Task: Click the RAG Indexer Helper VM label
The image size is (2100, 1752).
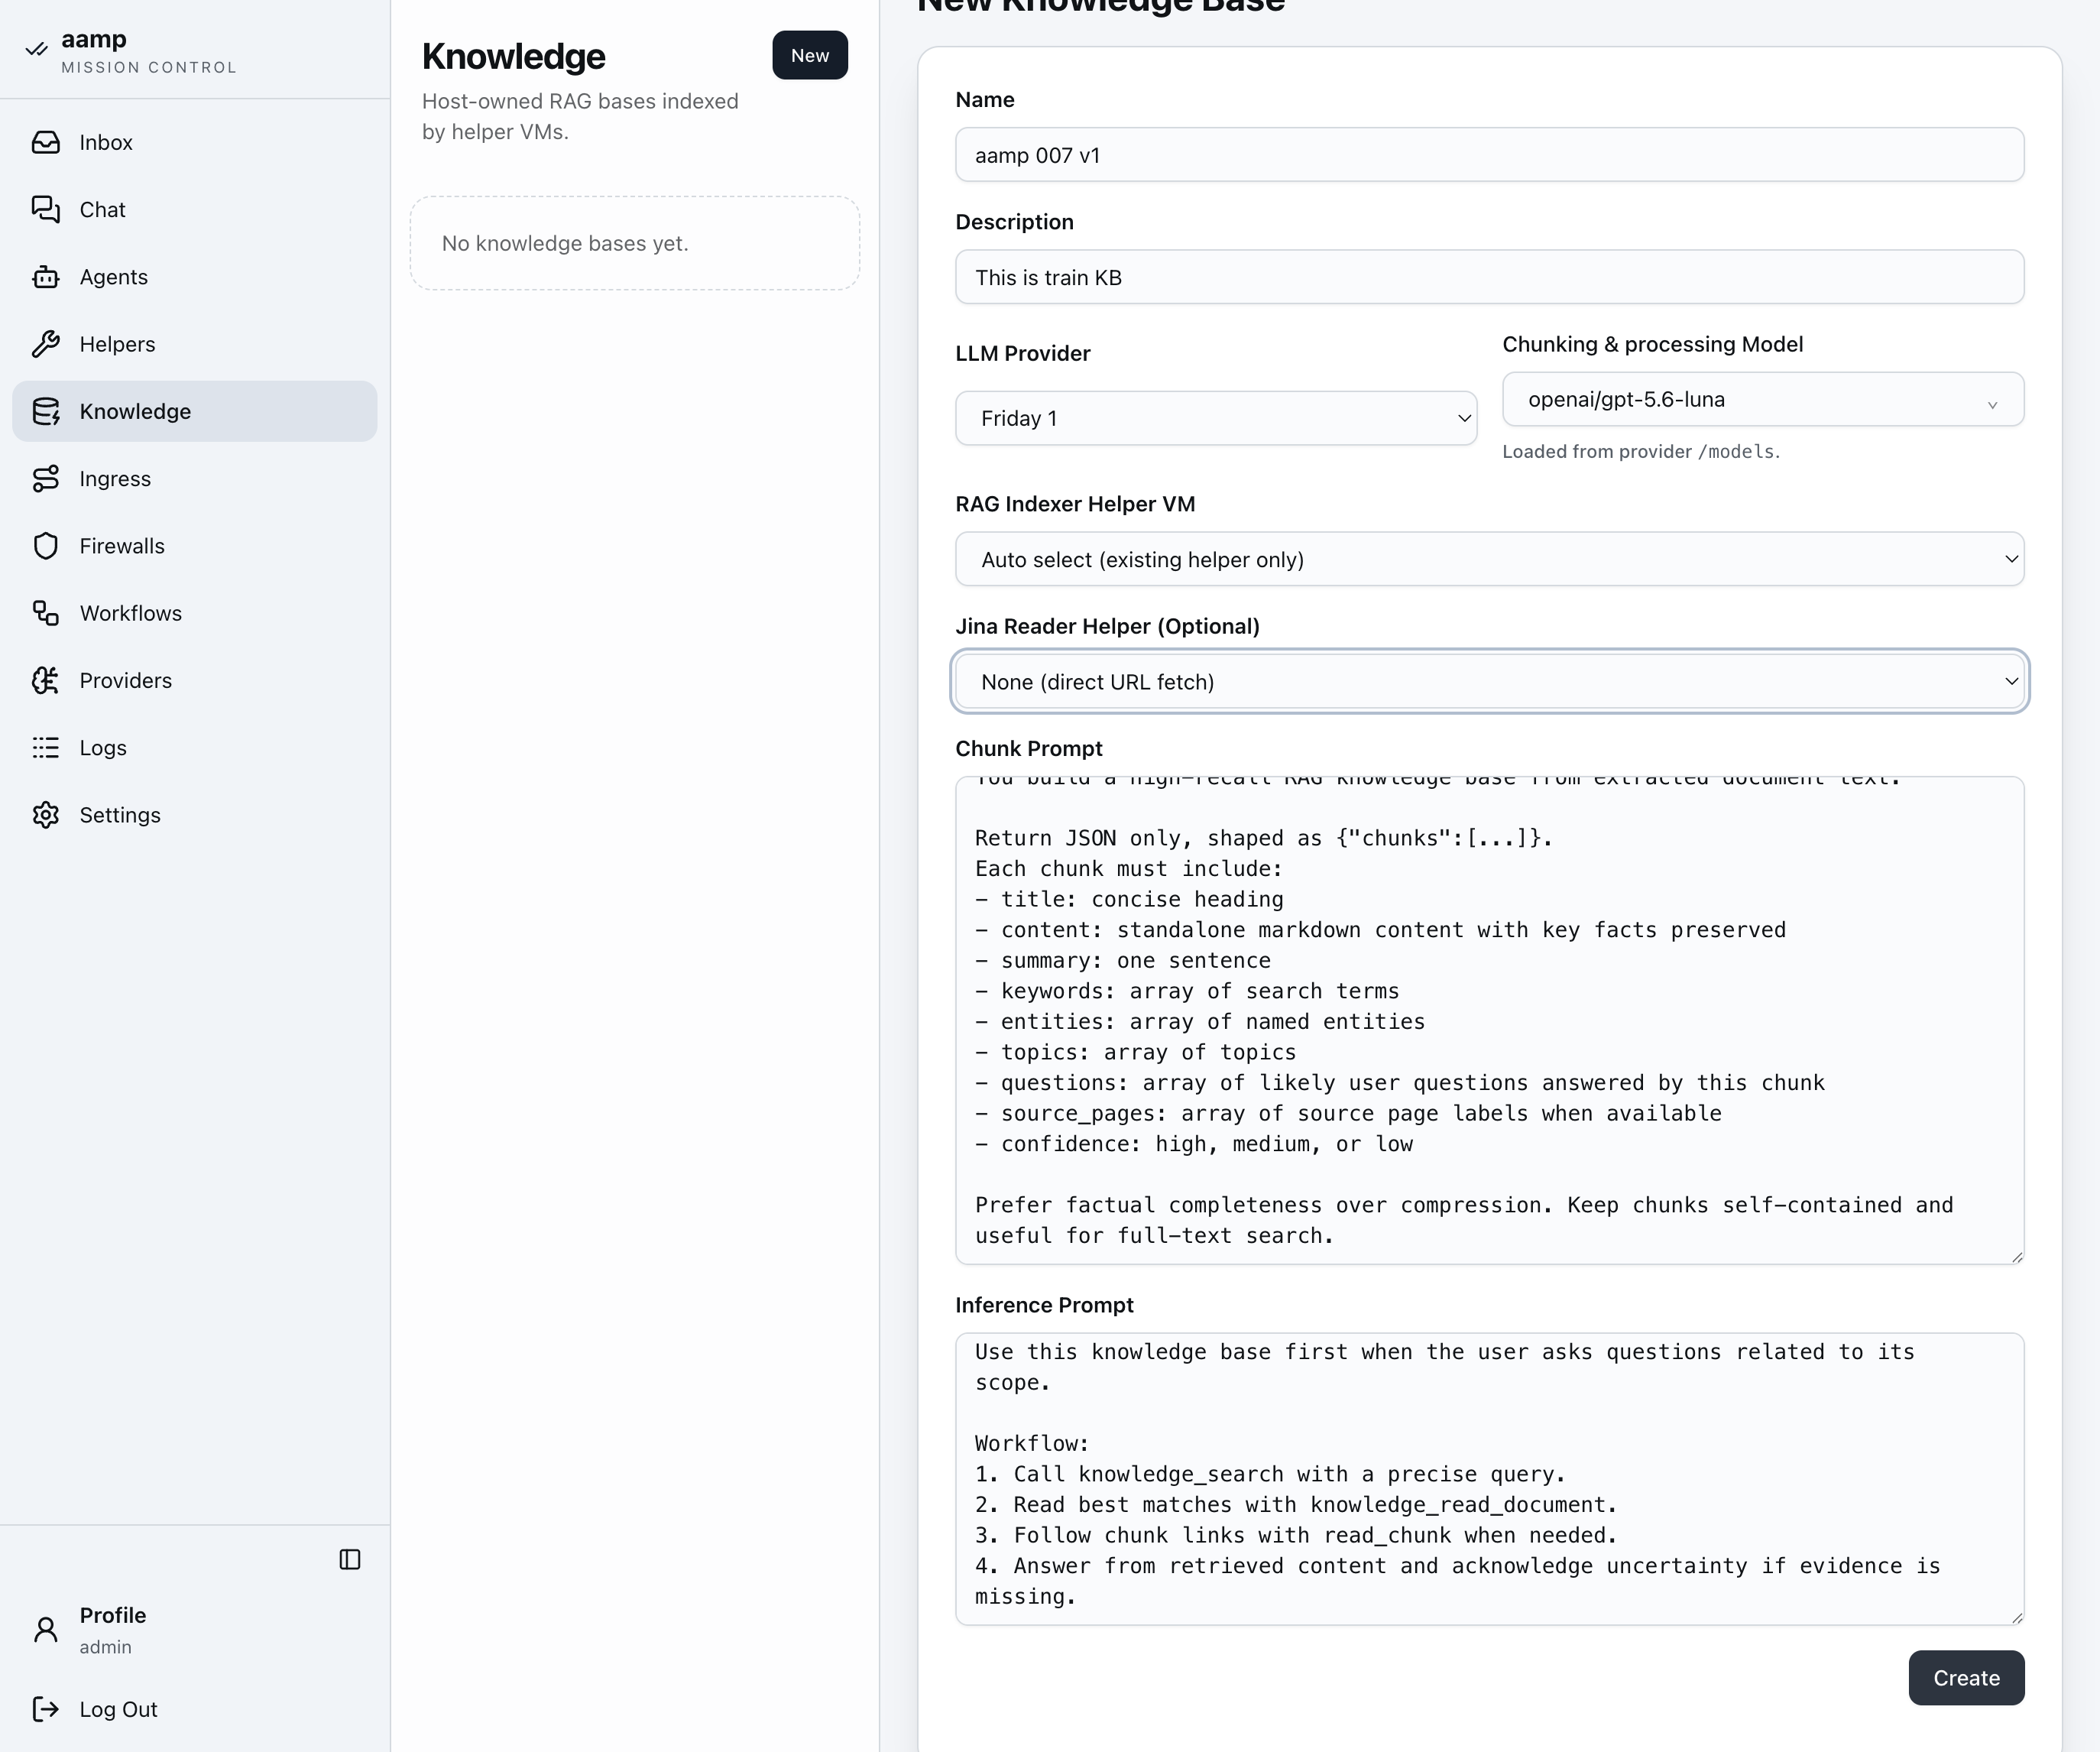Action: [x=1075, y=504]
